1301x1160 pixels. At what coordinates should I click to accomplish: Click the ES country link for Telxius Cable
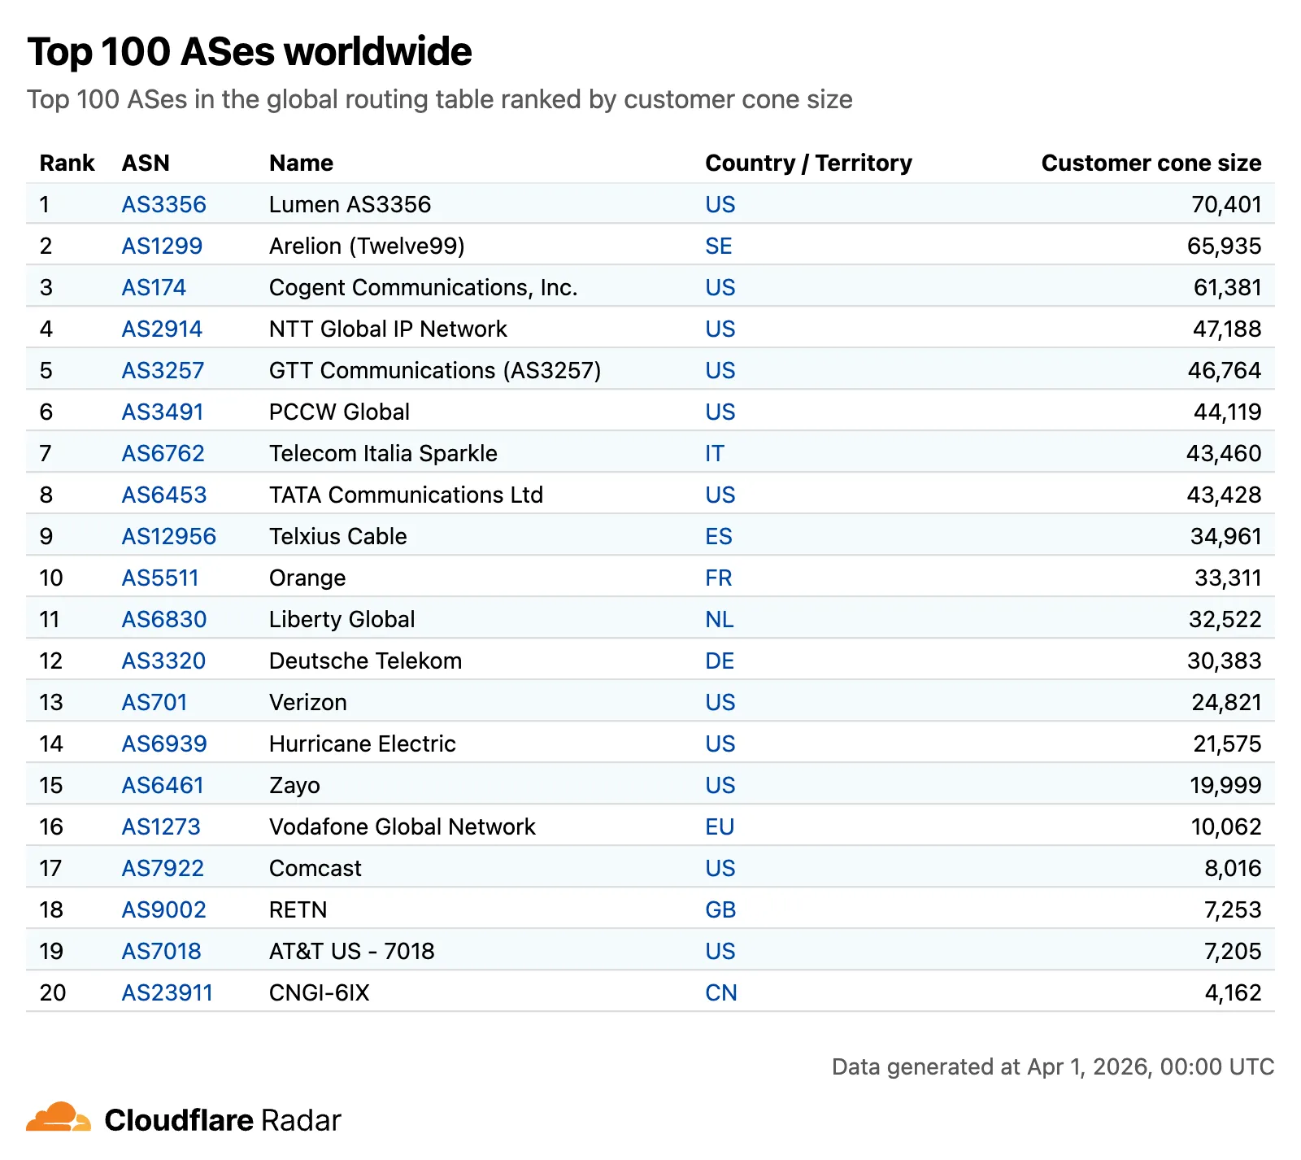(x=719, y=536)
